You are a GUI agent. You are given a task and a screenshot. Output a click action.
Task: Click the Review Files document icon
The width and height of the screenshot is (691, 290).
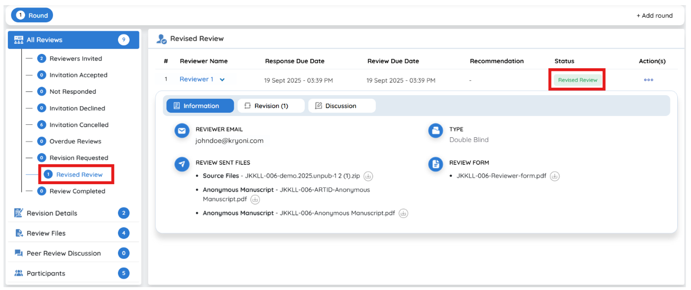(19, 233)
